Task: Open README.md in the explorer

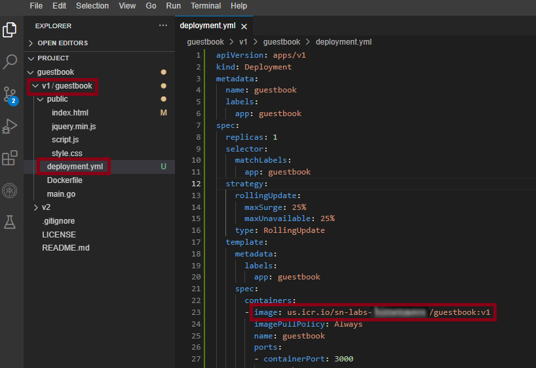Action: pos(66,248)
